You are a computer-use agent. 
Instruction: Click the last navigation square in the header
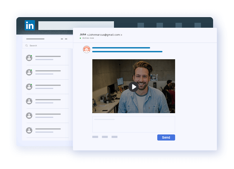tap(198, 25)
